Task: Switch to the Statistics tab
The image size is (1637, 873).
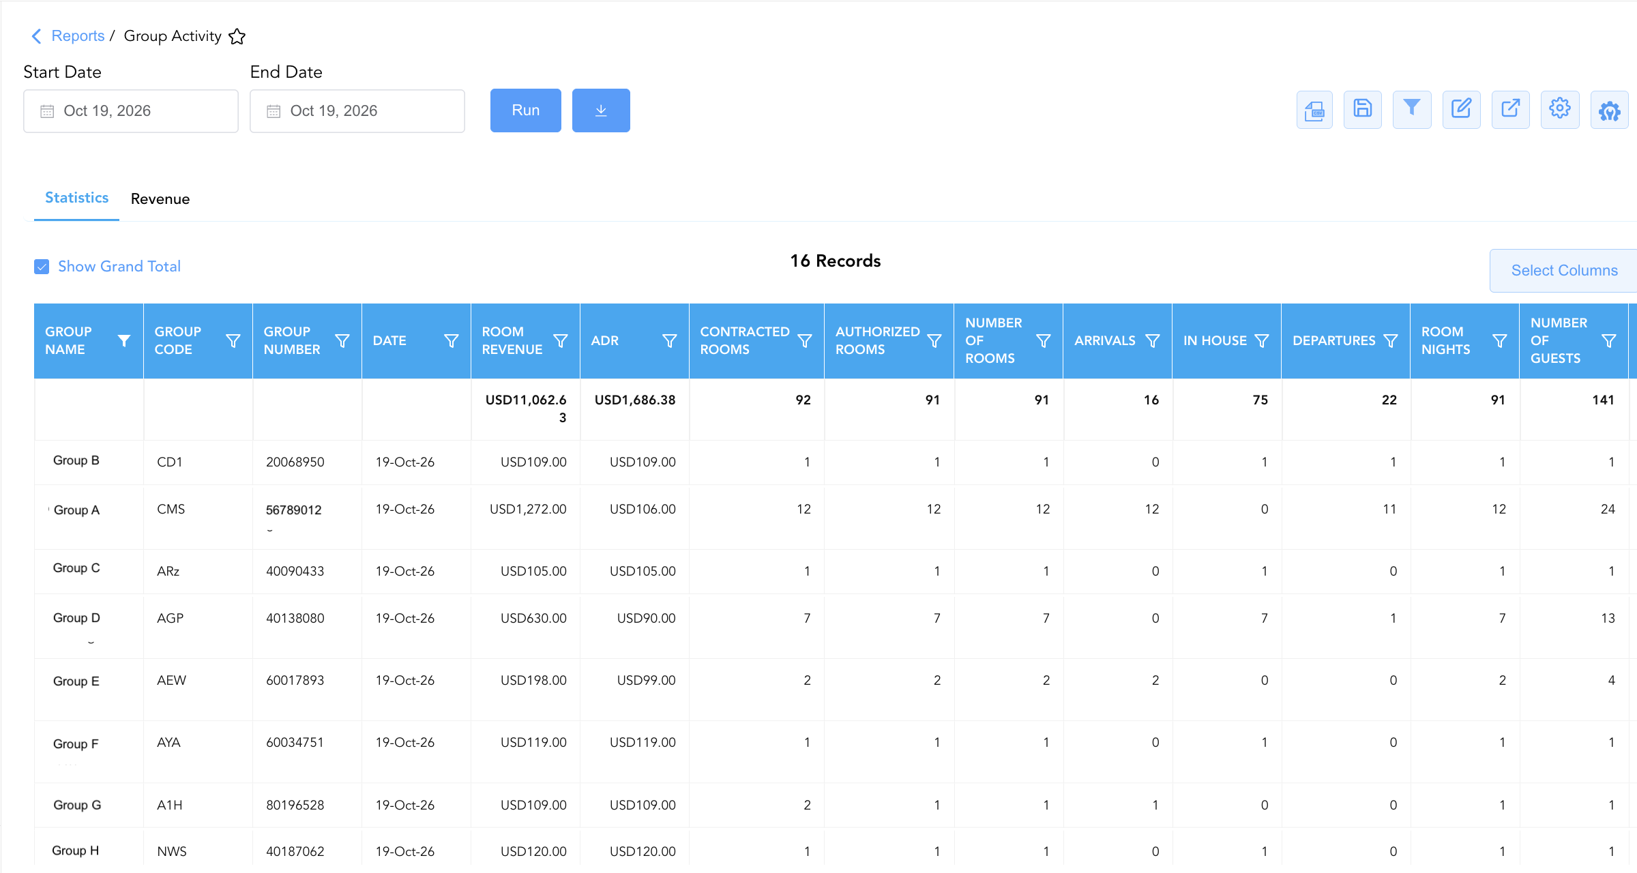Action: [x=76, y=198]
